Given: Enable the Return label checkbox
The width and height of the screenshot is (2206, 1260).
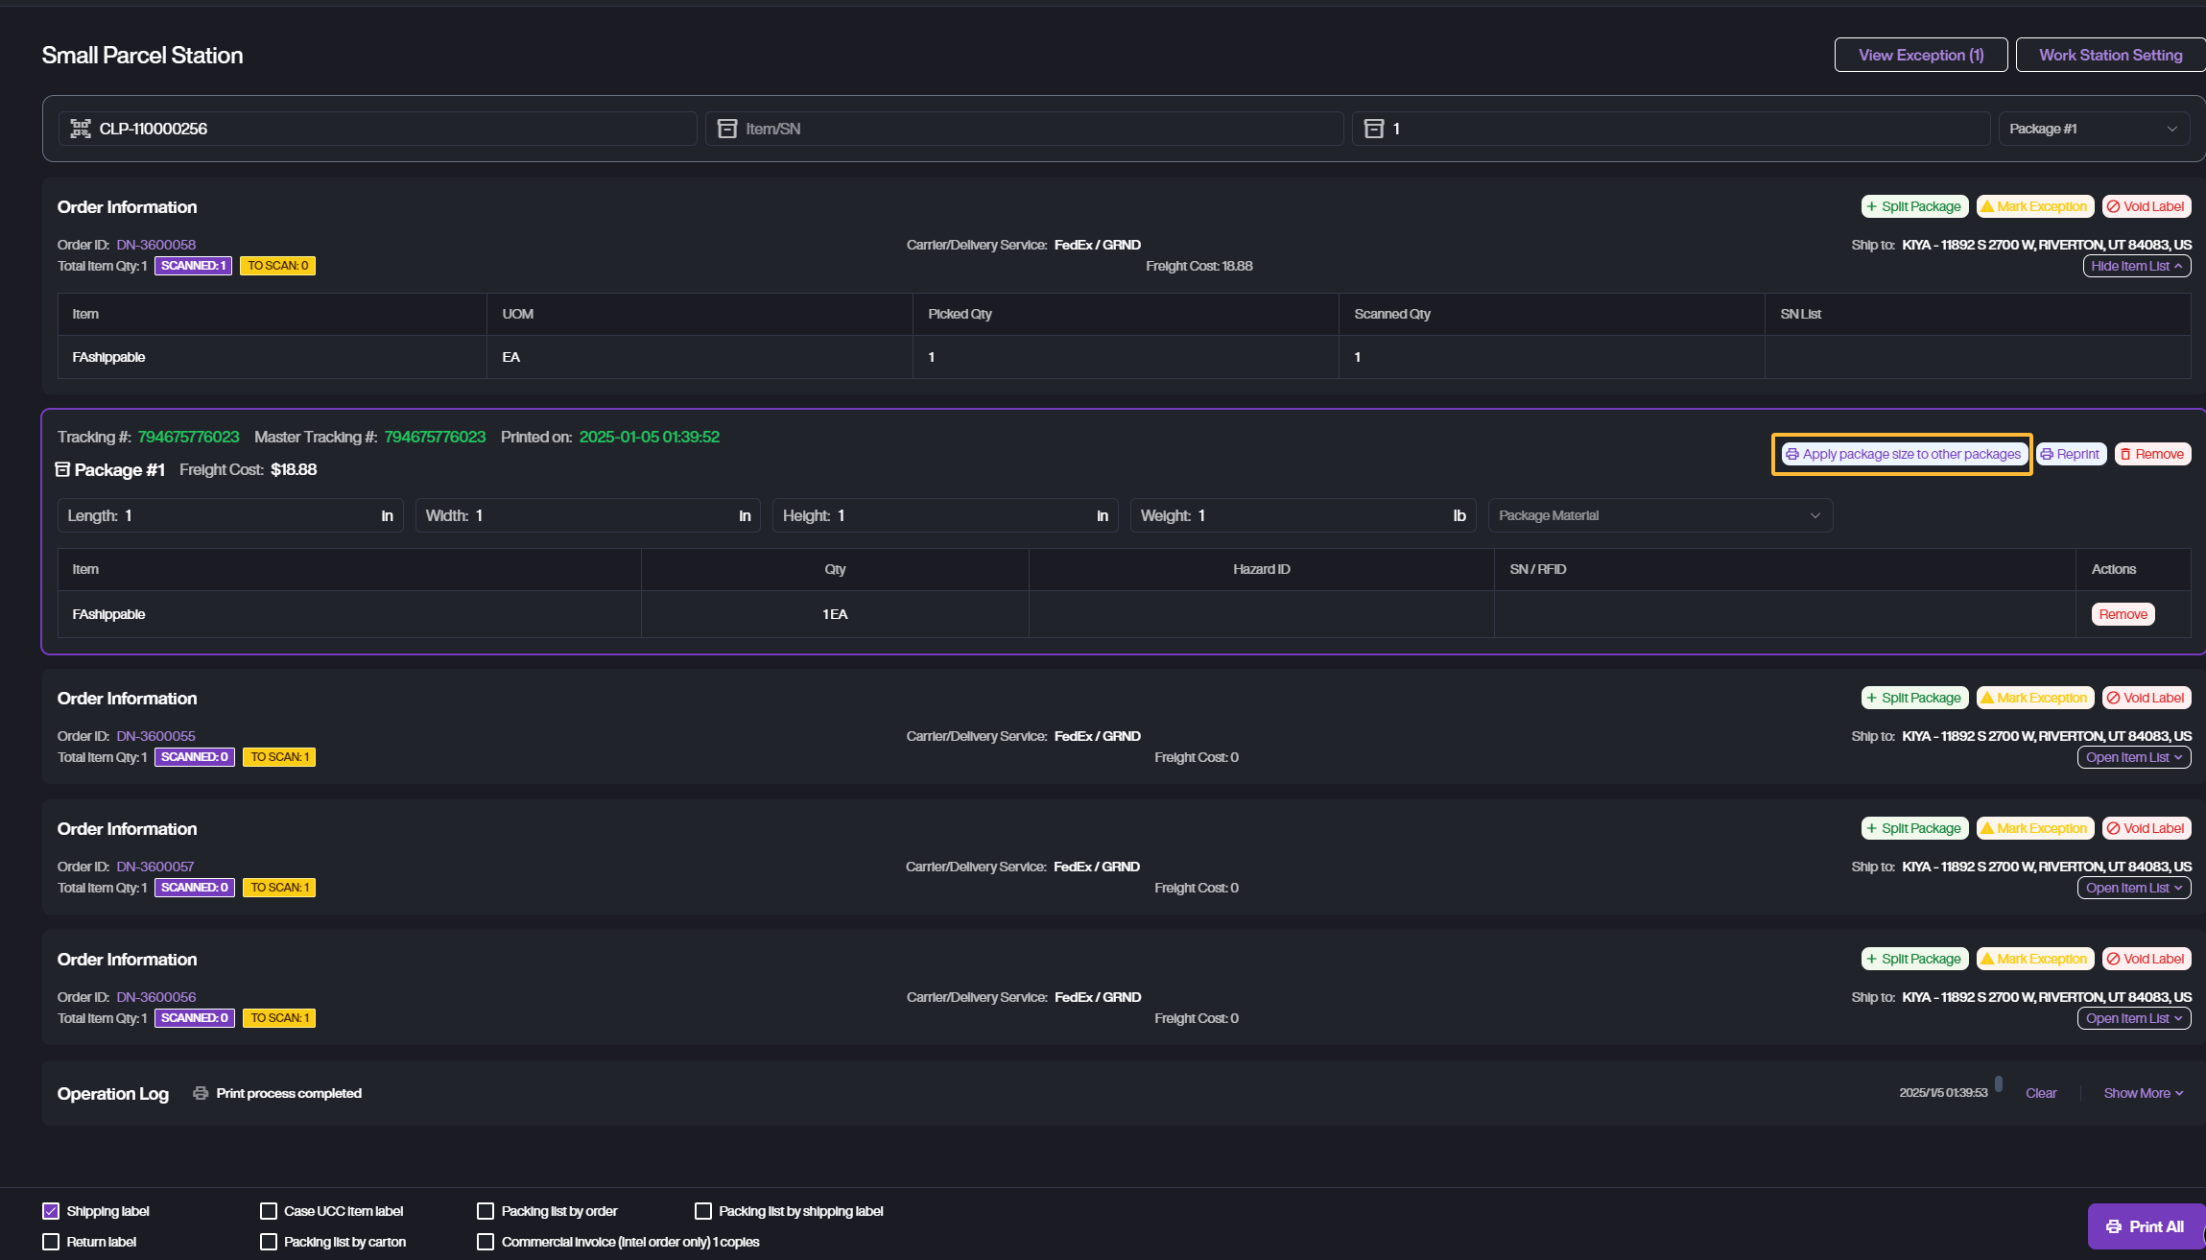Looking at the screenshot, I should (51, 1242).
